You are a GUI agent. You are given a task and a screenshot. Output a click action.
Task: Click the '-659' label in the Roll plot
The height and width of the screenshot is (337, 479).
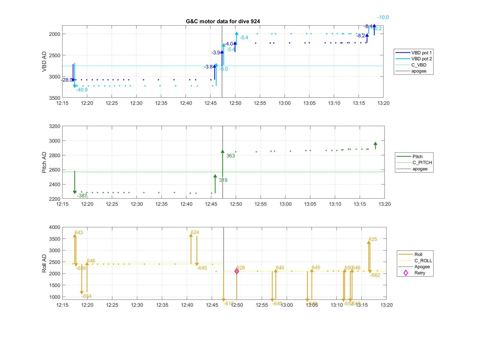[x=81, y=269]
